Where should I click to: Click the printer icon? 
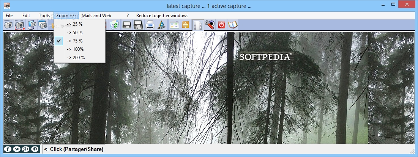tap(150, 25)
